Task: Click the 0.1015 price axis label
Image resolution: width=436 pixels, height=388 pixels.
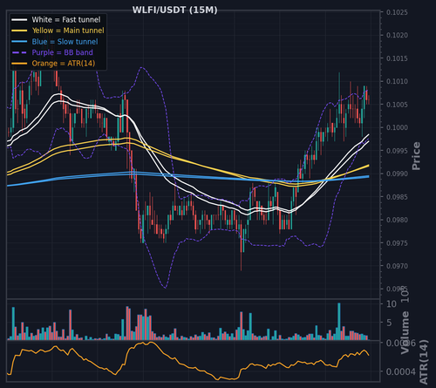Action: click(397, 58)
